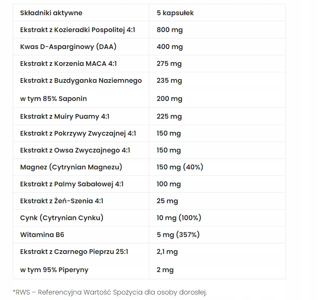
Task: Select 'Ekstrakt z Korzenia MACA 4:1' label
Action: tap(68, 64)
